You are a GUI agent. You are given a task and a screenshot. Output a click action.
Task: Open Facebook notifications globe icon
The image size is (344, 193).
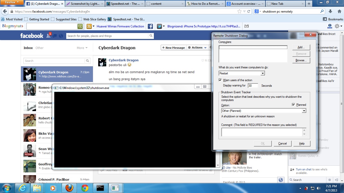click(x=61, y=36)
